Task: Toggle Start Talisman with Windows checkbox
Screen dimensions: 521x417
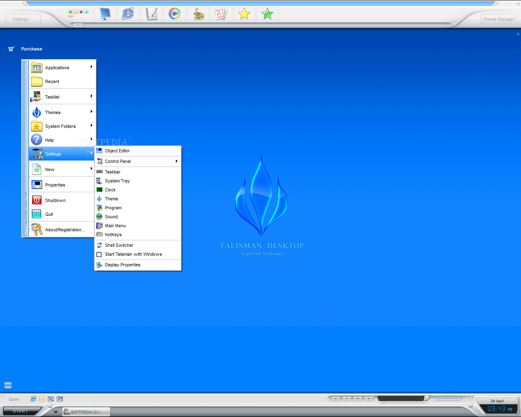Action: 99,255
